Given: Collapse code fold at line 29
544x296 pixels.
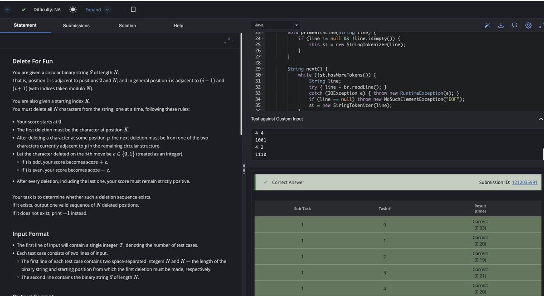Looking at the screenshot, I should (x=263, y=69).
